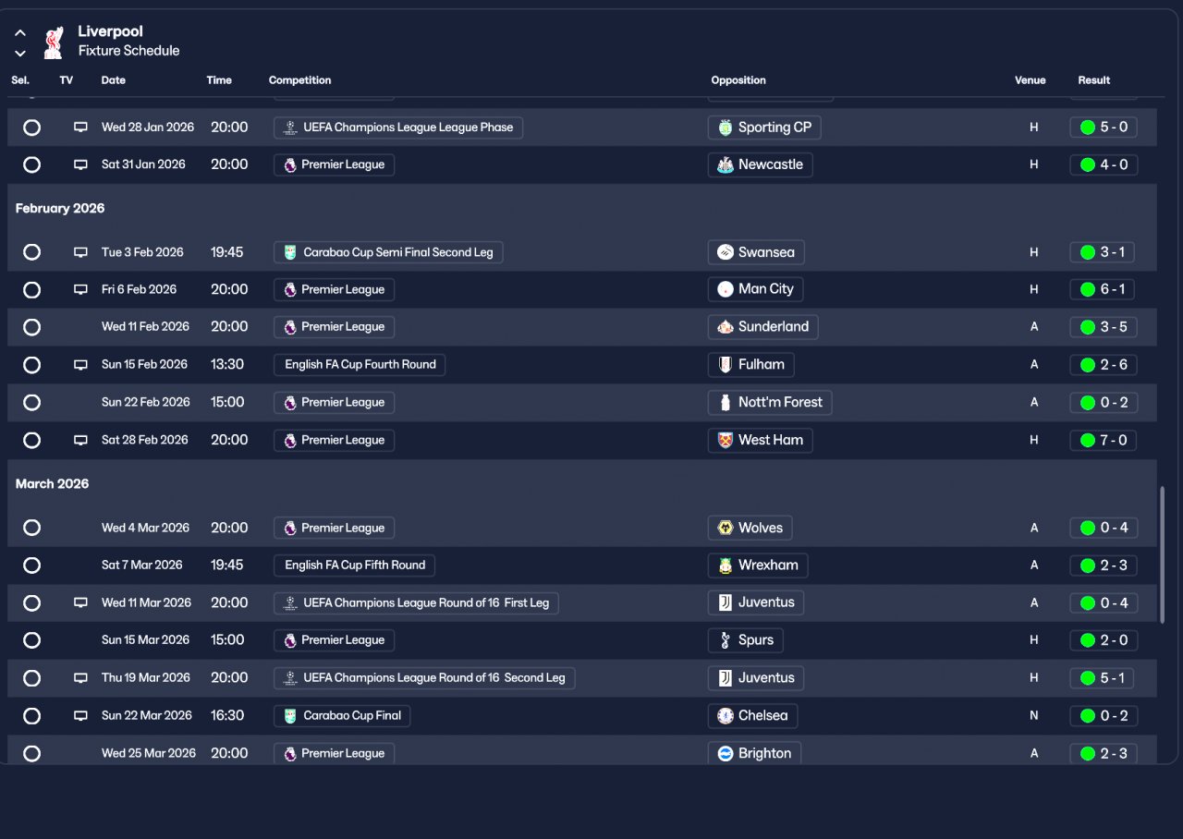Image resolution: width=1183 pixels, height=839 pixels.
Task: Click the TV icon beside Thu 19 Mar 2026
Action: (80, 677)
